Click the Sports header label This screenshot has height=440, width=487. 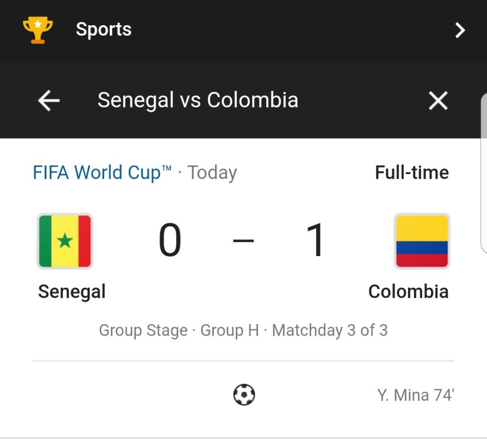point(104,30)
